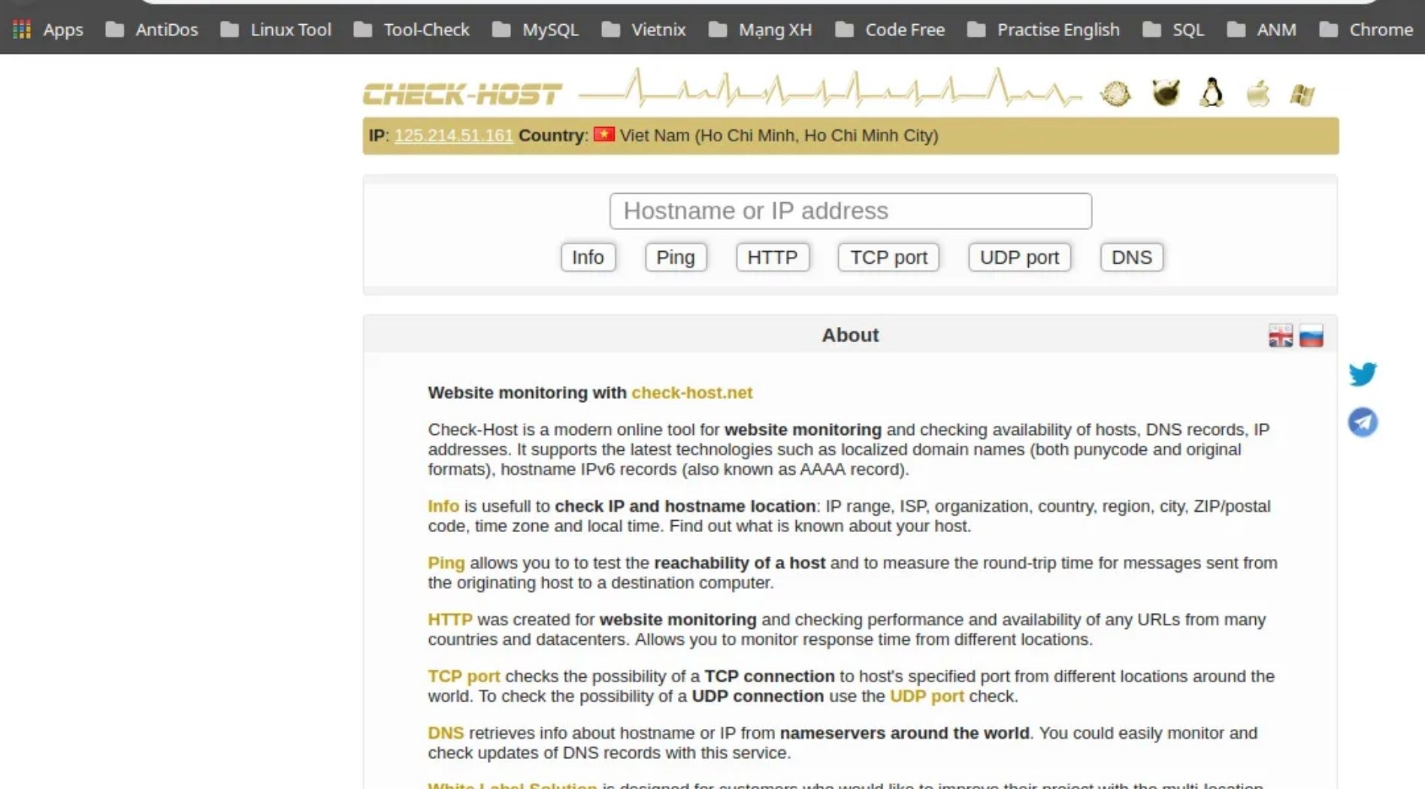Open the SQL bookmark folder
Screen dimensions: 1425x789
pyautogui.click(x=1173, y=29)
